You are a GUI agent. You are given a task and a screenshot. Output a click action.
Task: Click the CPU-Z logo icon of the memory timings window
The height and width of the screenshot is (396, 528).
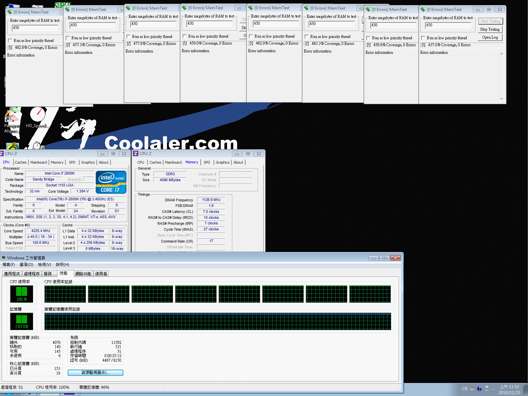pyautogui.click(x=136, y=154)
